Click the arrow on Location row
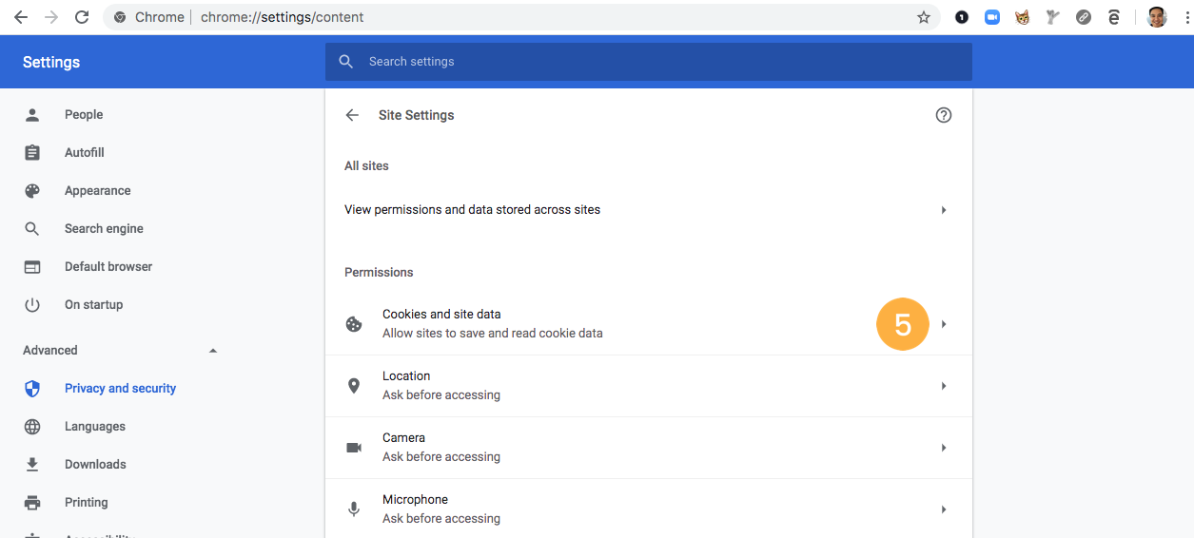 click(x=944, y=386)
